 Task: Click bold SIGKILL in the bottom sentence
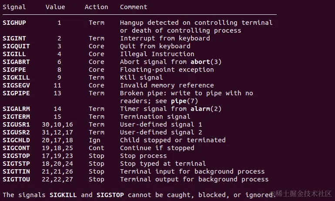click(63, 195)
